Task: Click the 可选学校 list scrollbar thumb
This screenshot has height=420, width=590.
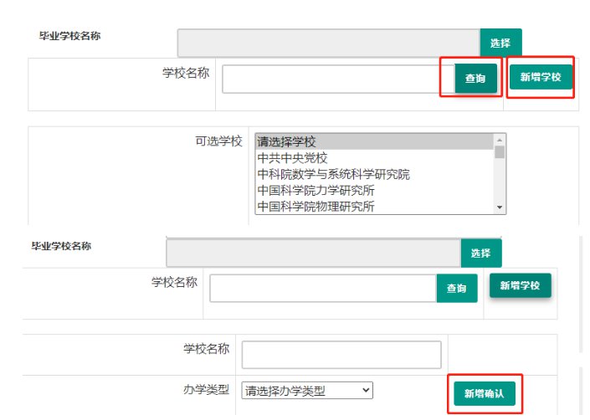Action: point(500,152)
